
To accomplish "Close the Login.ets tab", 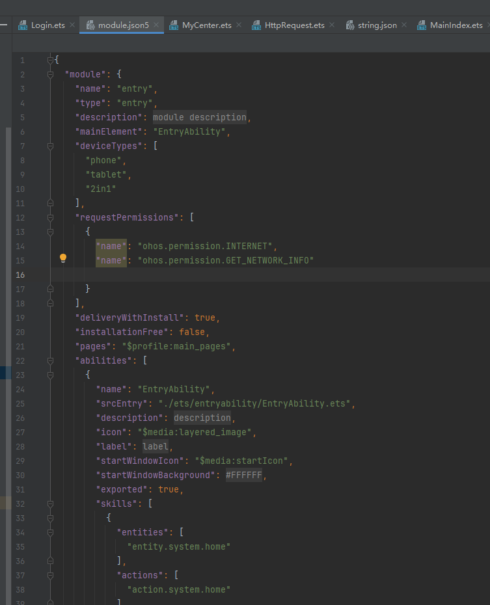I will (x=72, y=25).
